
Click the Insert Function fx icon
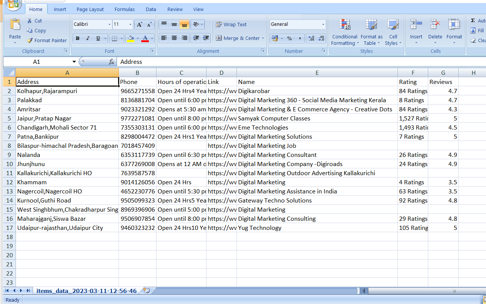[111, 62]
